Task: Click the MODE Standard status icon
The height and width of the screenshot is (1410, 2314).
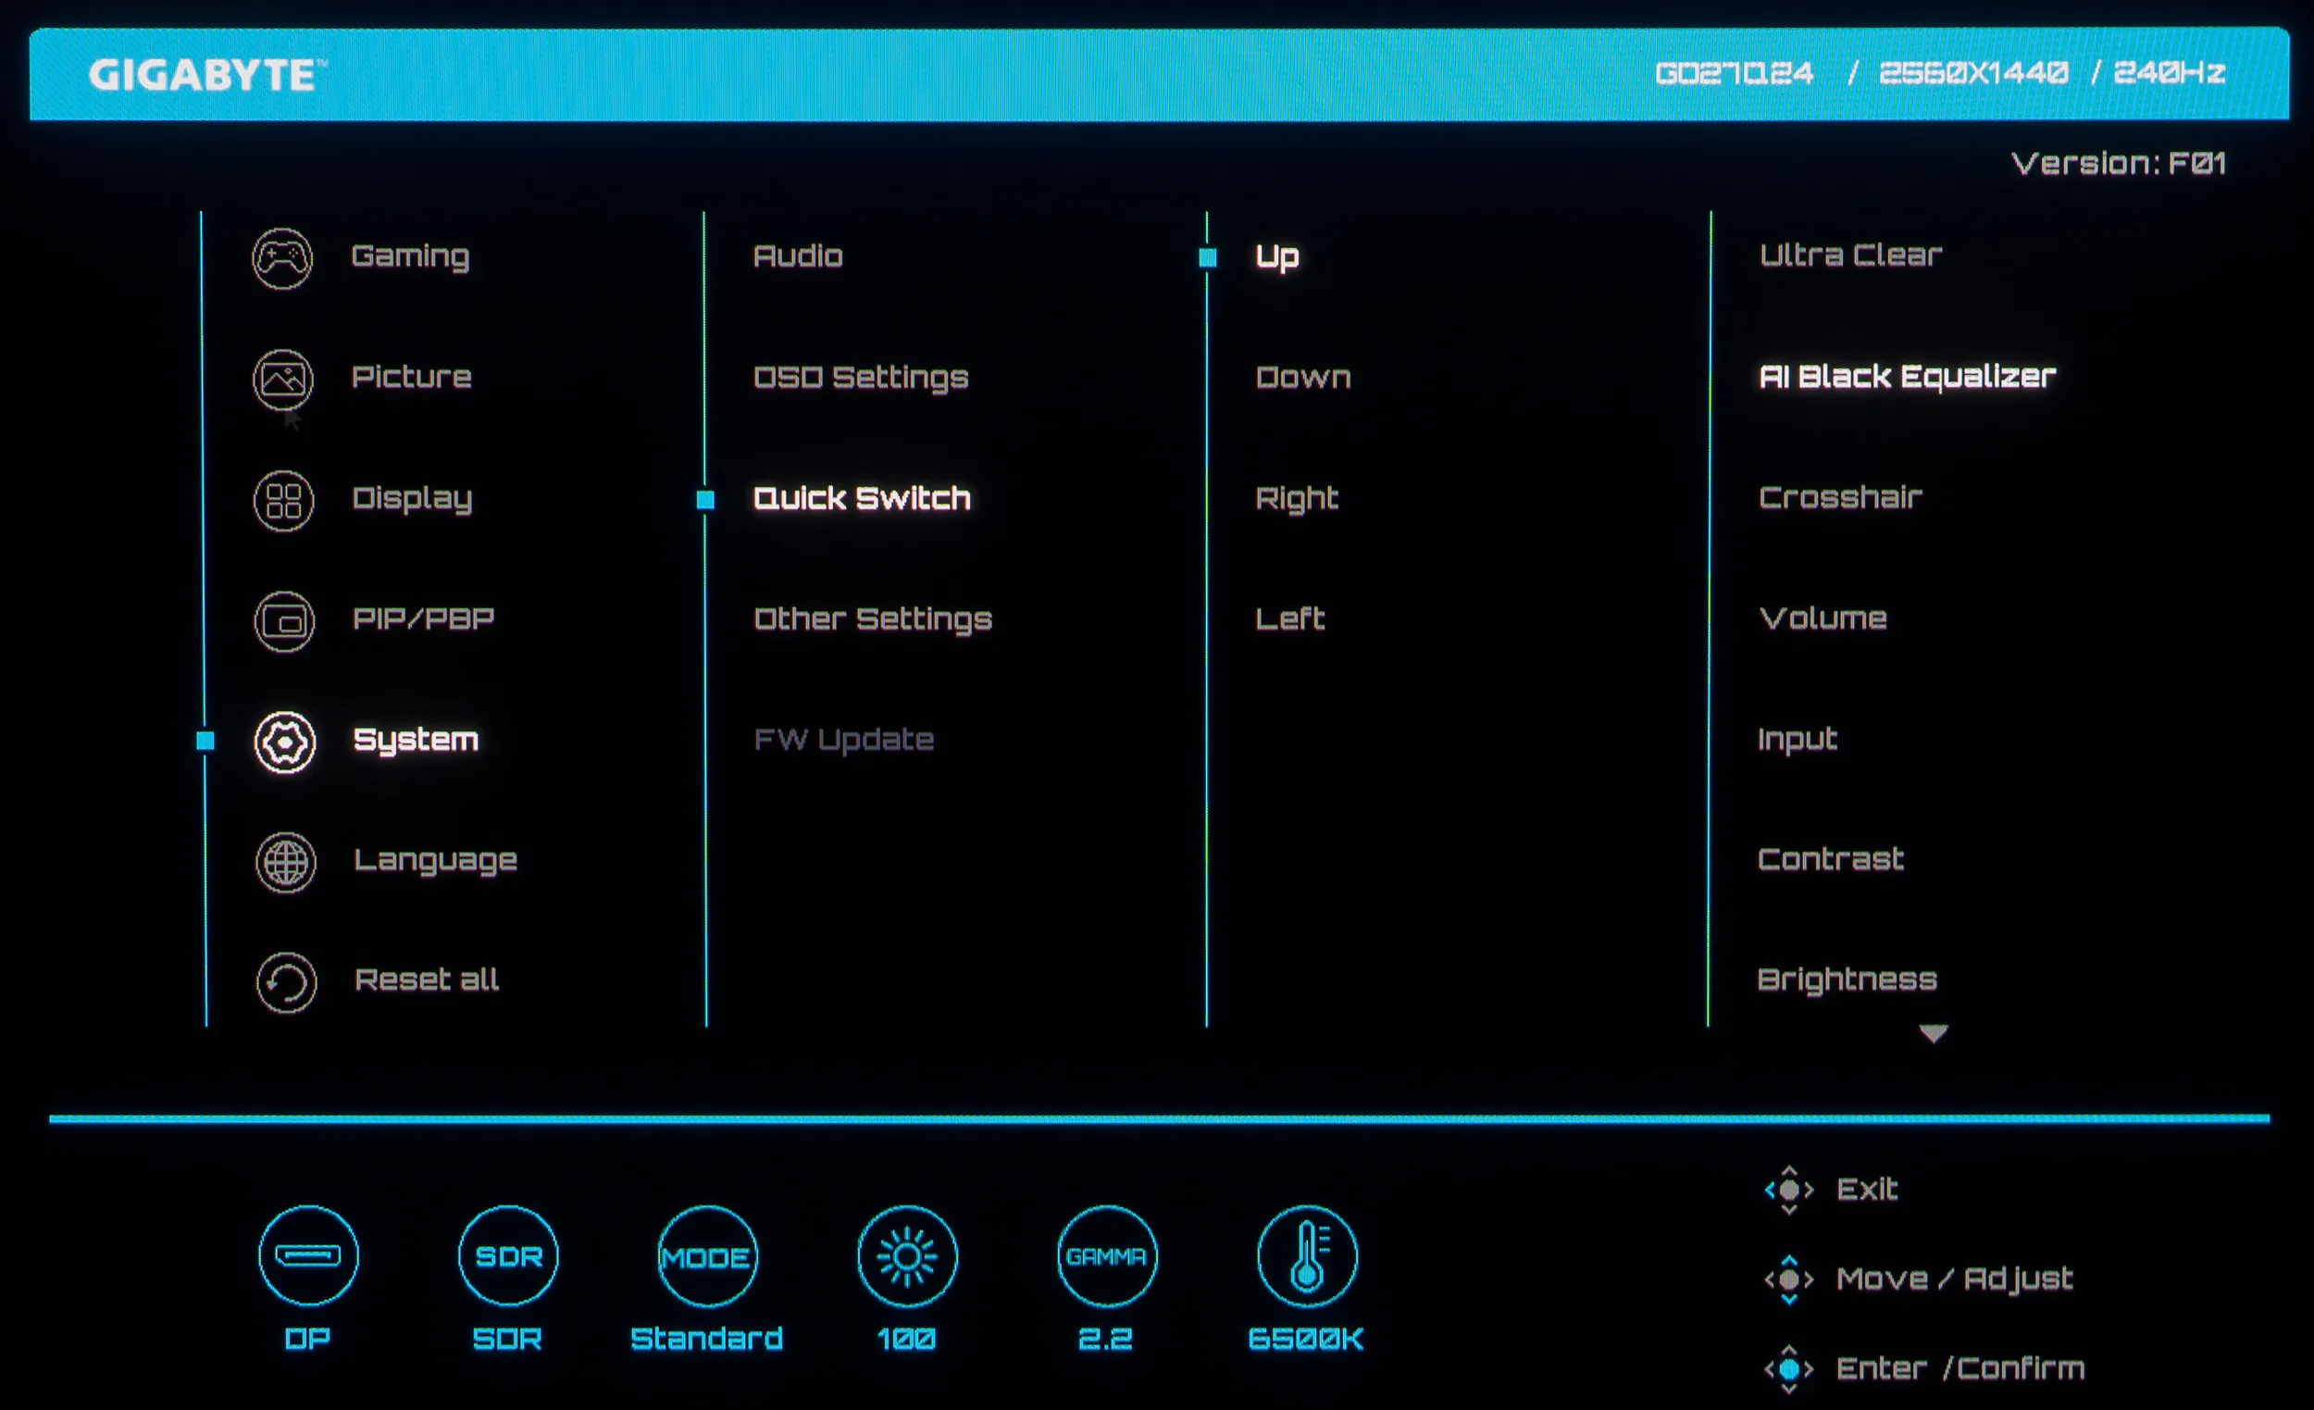Action: tap(707, 1256)
